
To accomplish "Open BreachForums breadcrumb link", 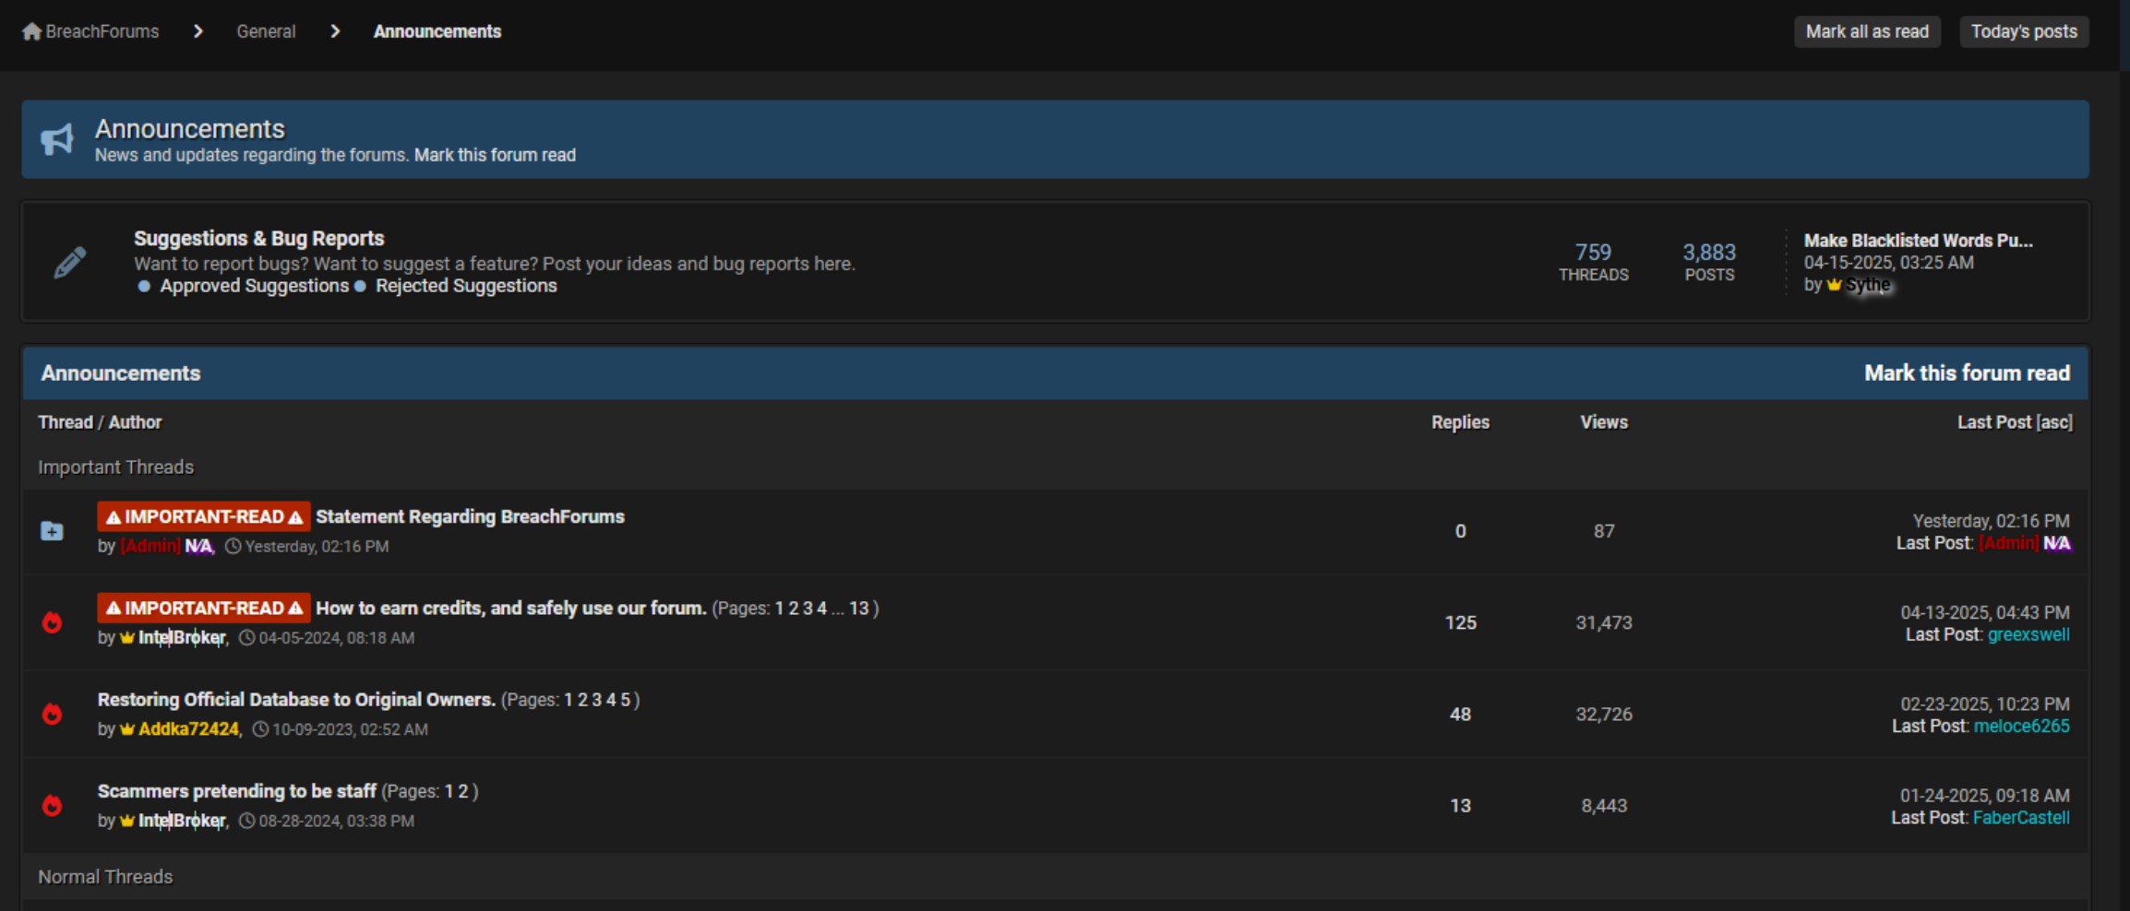I will click(102, 31).
